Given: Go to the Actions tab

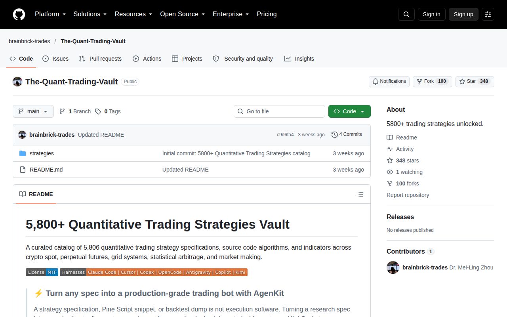Looking at the screenshot, I should [147, 59].
